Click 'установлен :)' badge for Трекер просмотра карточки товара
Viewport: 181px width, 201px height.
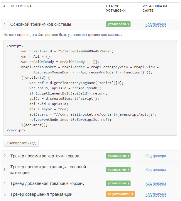coord(118,156)
